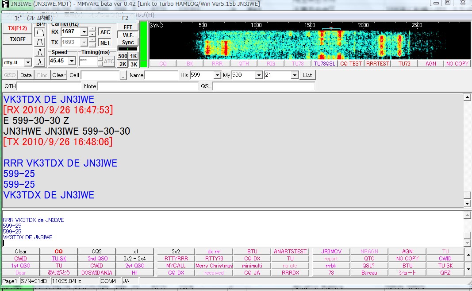The width and height of the screenshot is (472, 291).
Task: Click the CQ2 macro button
Action: click(x=96, y=252)
